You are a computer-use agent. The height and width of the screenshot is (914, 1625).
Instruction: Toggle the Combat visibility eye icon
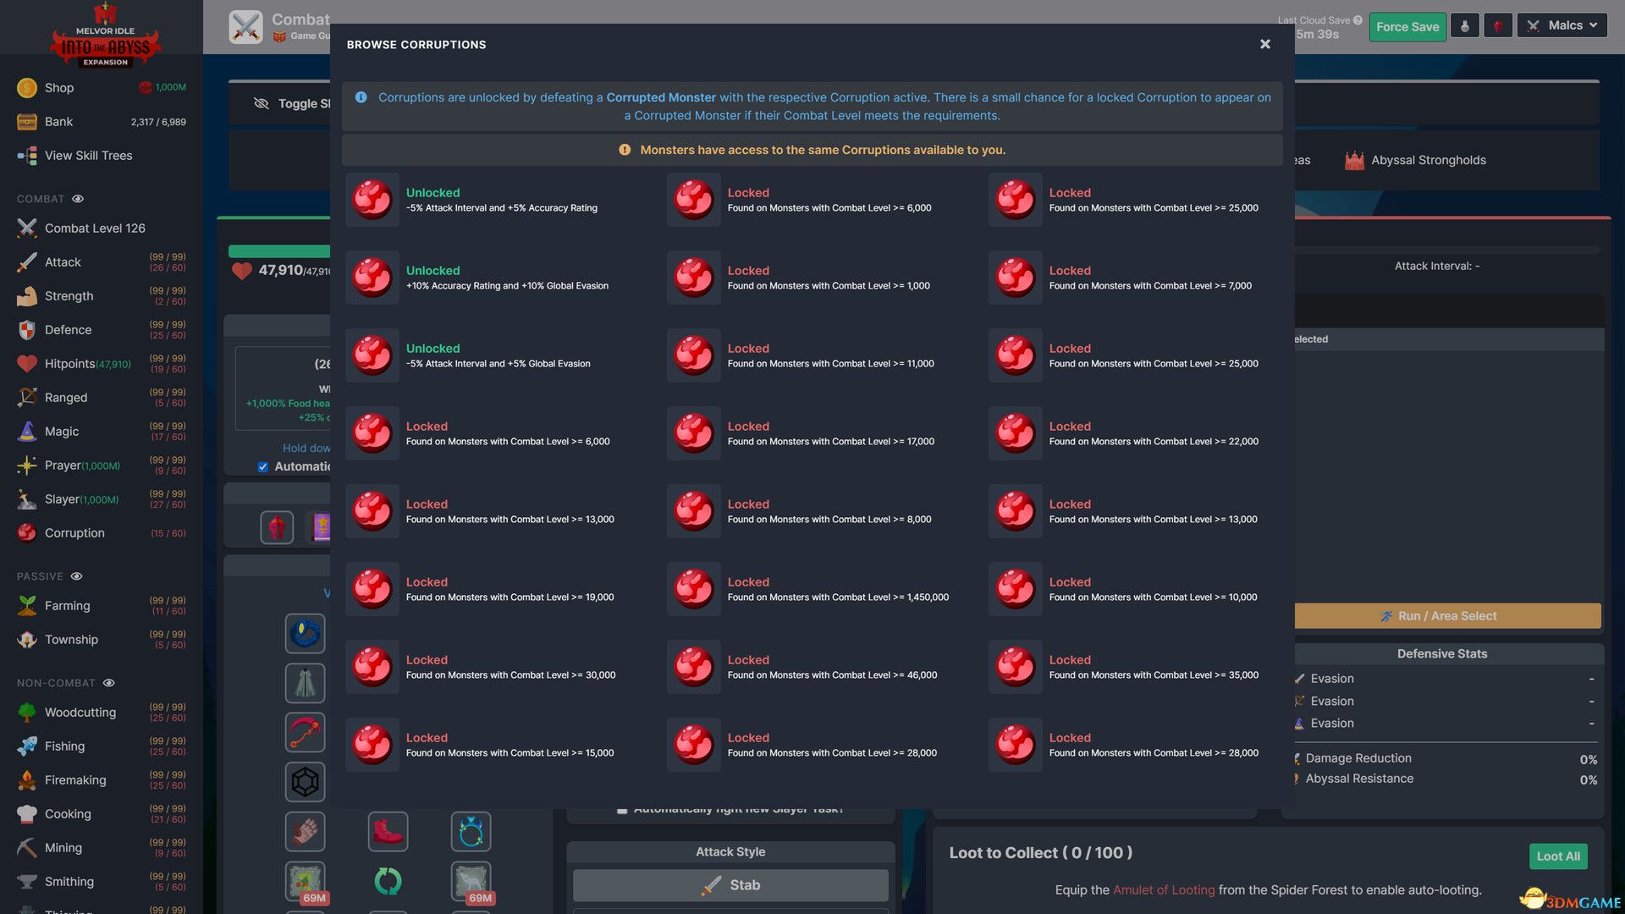pos(77,200)
